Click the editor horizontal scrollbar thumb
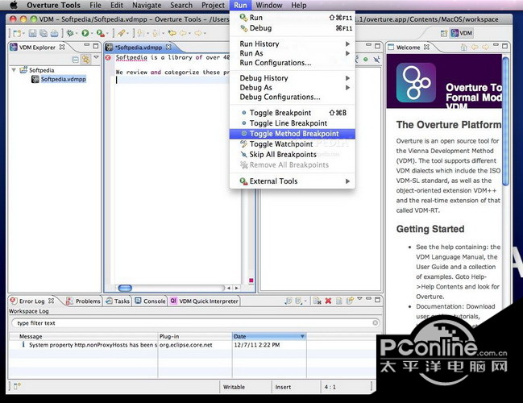Image resolution: width=523 pixels, height=403 pixels. pyautogui.click(x=125, y=288)
